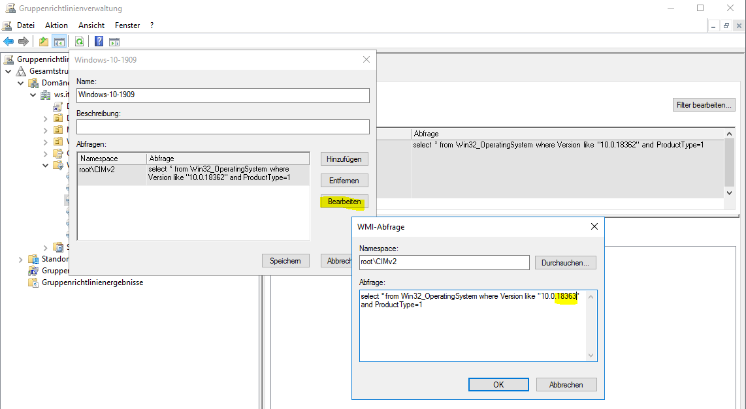
Task: Click Abbrechen in the WMI-Abfrage dialog
Action: [x=566, y=385]
